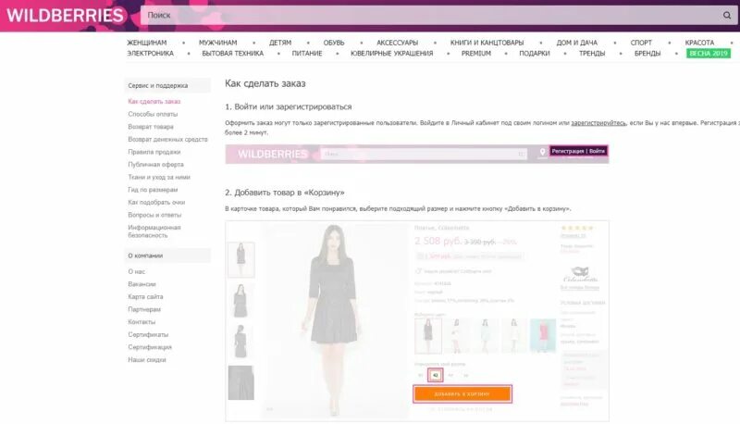740x424 pixels.
Task: Click the green ВЕСНА 2019 badge
Action: (709, 54)
